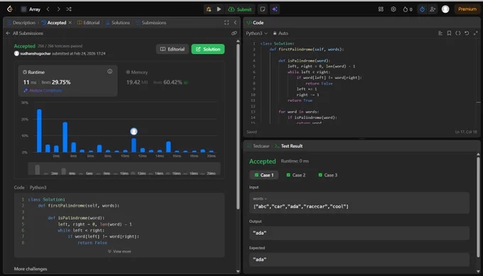Pick a random problem with shuffle icon
This screenshot has height=276, width=483.
pos(69,9)
